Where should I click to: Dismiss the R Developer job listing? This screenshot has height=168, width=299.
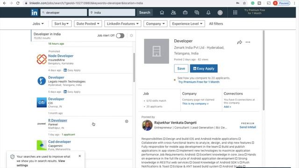click(x=127, y=121)
